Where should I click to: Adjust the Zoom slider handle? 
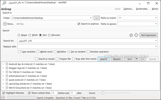tap(103, 93)
